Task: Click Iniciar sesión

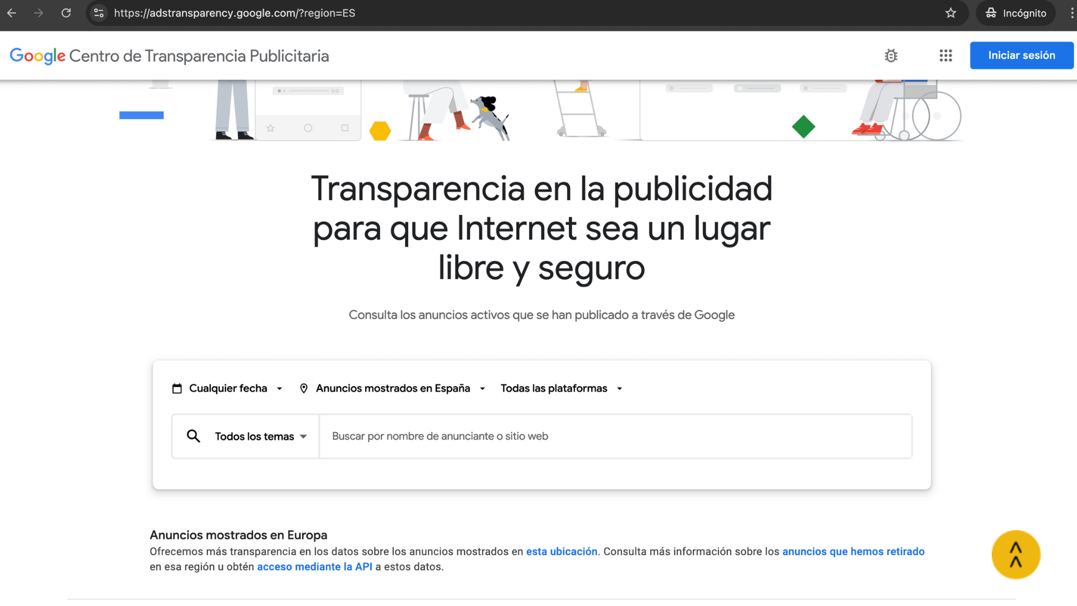Action: [x=1021, y=55]
